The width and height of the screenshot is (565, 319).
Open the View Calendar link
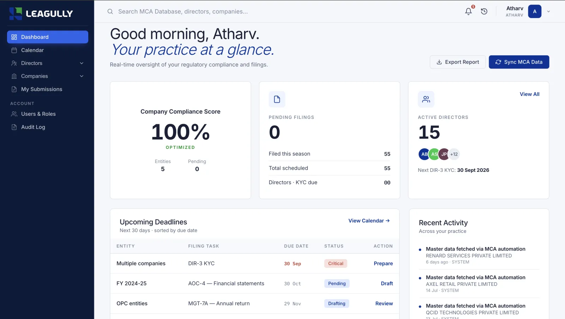(x=369, y=221)
